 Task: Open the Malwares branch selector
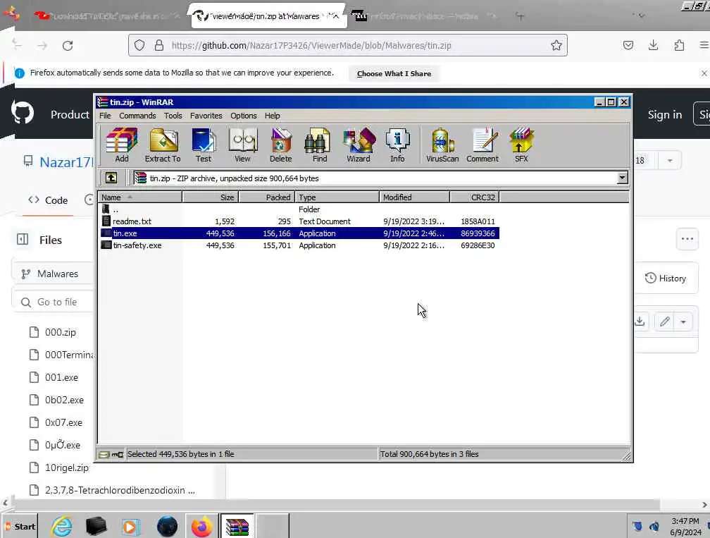(52, 274)
